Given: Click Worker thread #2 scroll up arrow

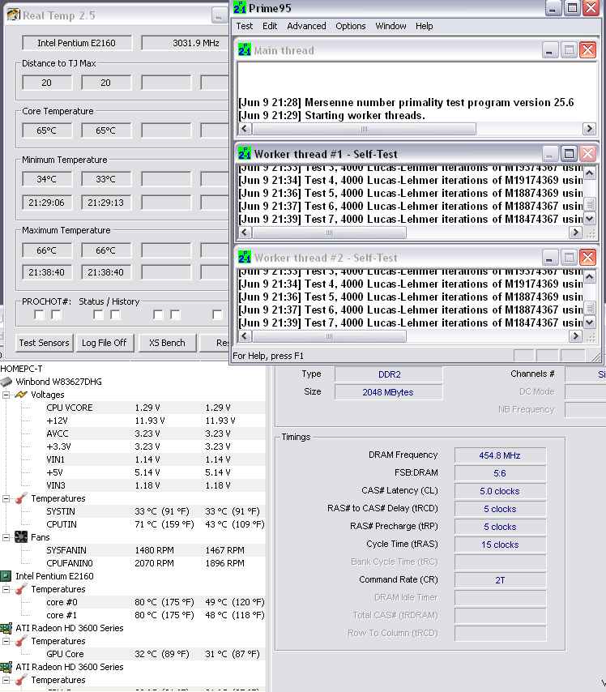Looking at the screenshot, I should click(x=590, y=276).
